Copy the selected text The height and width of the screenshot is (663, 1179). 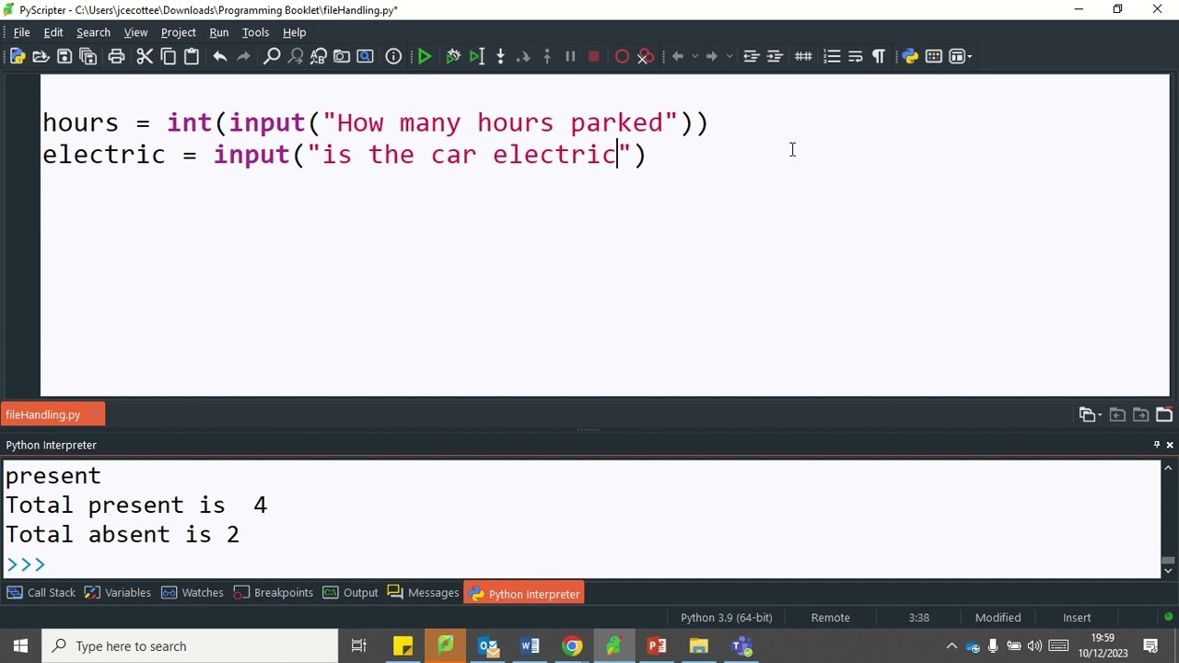point(169,56)
